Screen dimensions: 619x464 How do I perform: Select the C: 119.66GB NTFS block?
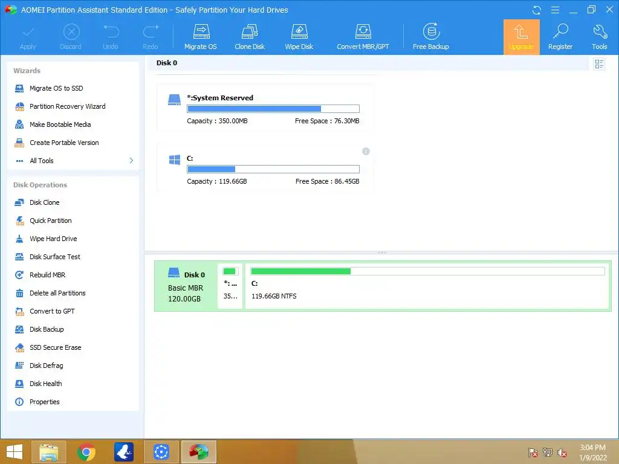point(427,286)
